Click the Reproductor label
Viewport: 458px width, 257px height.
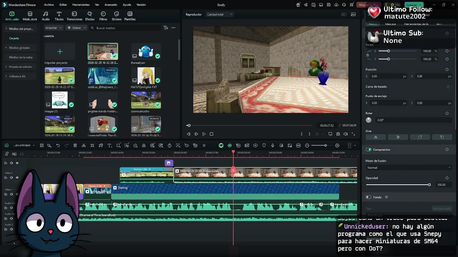click(x=194, y=14)
